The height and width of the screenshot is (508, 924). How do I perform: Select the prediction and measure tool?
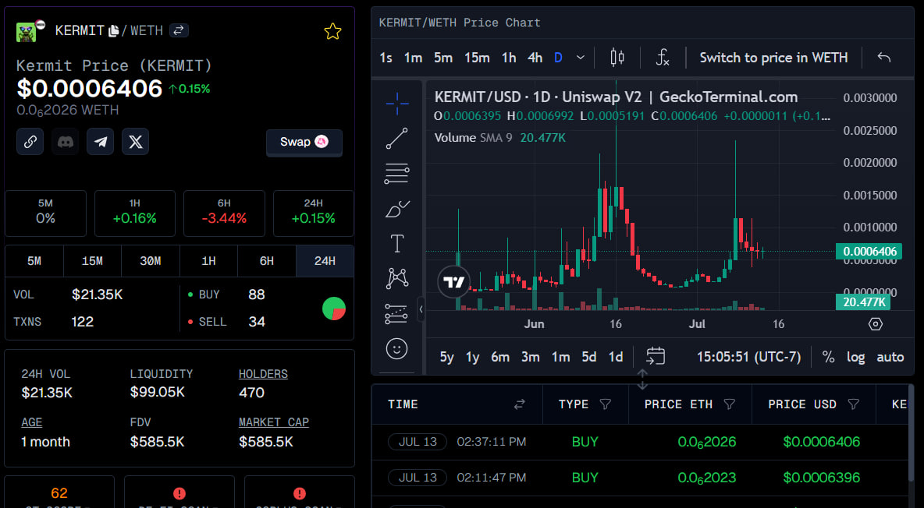[396, 313]
